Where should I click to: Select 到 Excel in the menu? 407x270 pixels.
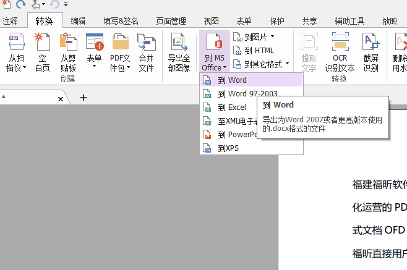click(231, 108)
